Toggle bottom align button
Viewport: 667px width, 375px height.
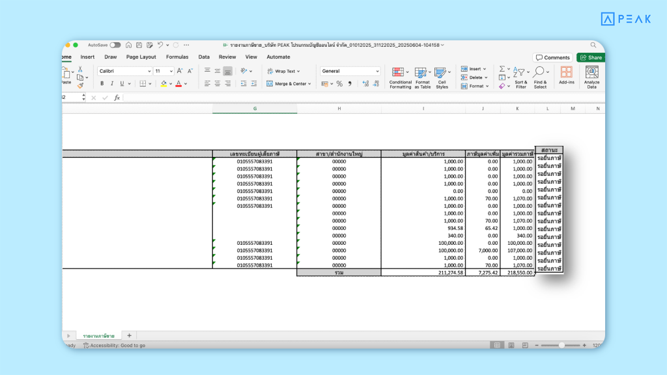tap(227, 71)
